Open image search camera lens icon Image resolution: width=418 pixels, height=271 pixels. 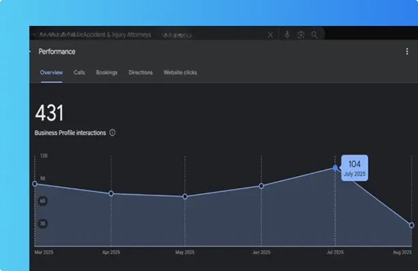tap(301, 35)
